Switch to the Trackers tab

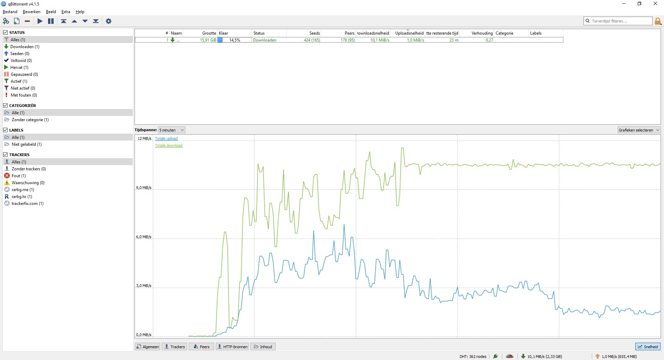tap(175, 346)
